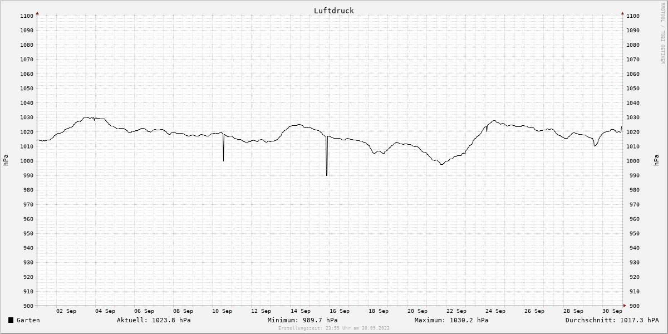Click the Minimum: 989.7 hPa value
The height and width of the screenshot is (334, 668).
[302, 320]
